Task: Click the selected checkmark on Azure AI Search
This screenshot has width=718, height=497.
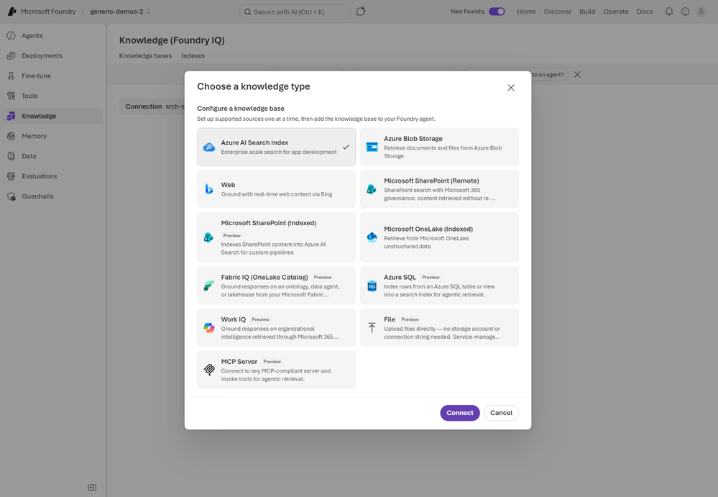Action: [x=346, y=147]
